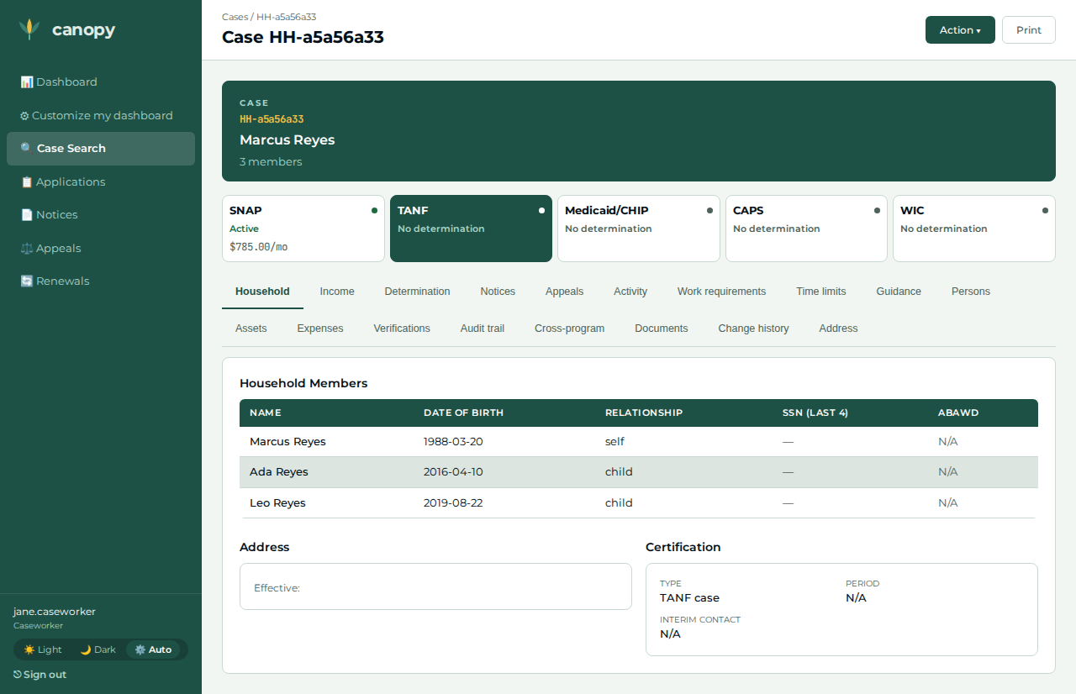Go to Notices in the sidebar
This screenshot has height=694, width=1076.
101,215
